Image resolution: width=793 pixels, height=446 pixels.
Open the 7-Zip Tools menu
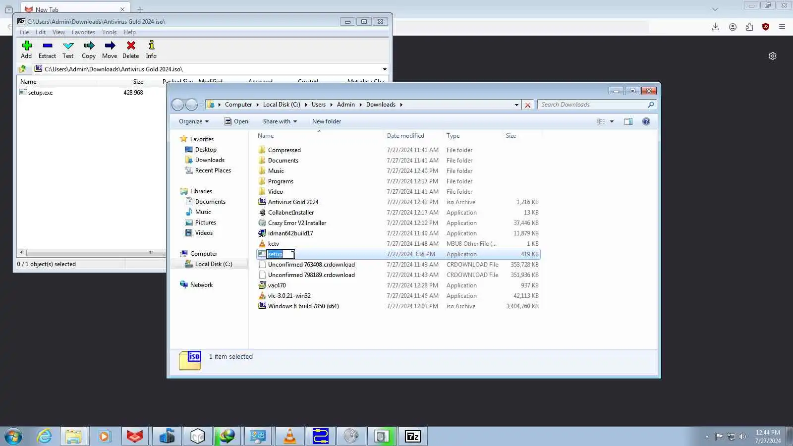pos(109,32)
